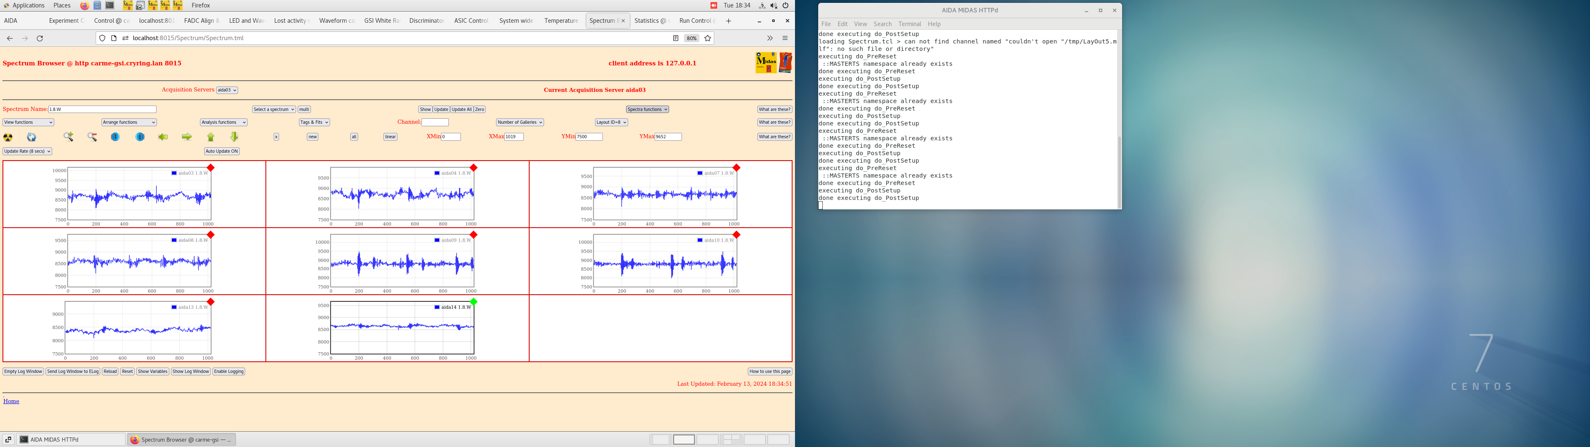The image size is (1590, 447).
Task: Click the Channel input field
Action: 435,122
